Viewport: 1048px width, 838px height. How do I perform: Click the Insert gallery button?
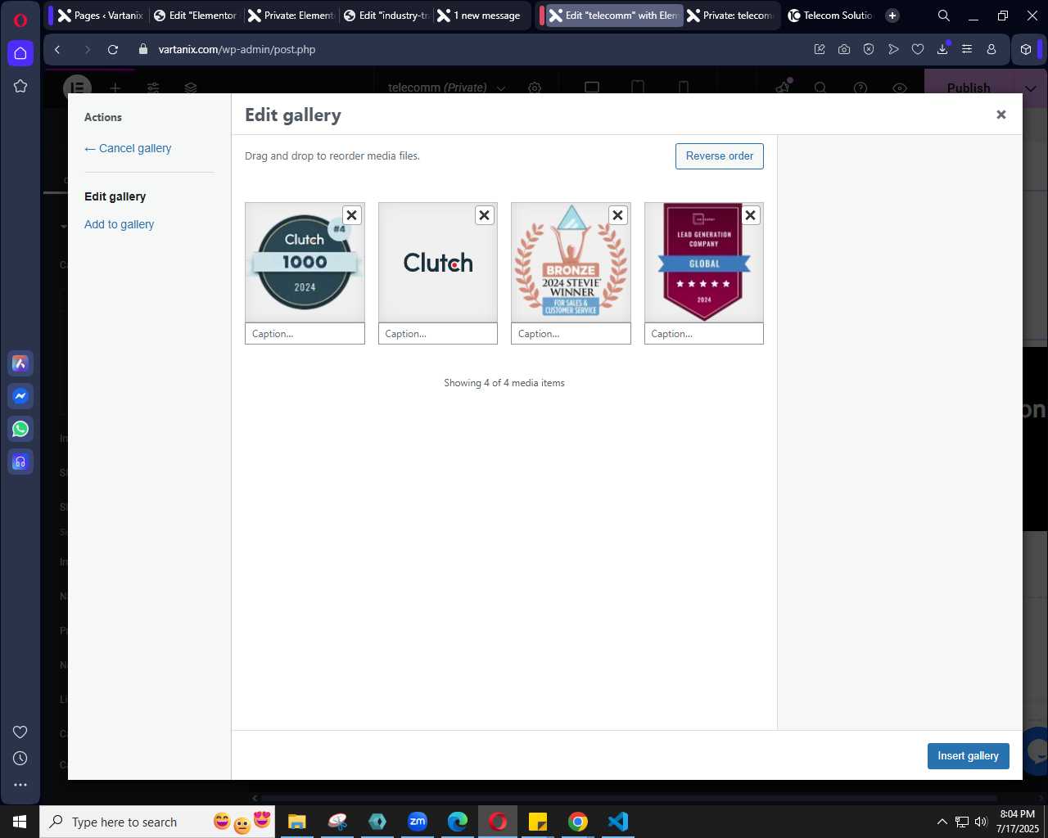(968, 756)
